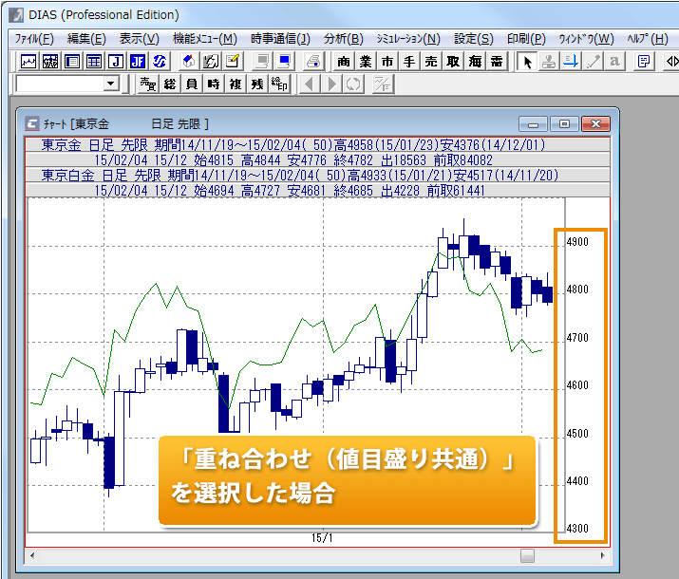Maximize the チャート chart window
The height and width of the screenshot is (579, 679).
click(x=564, y=124)
